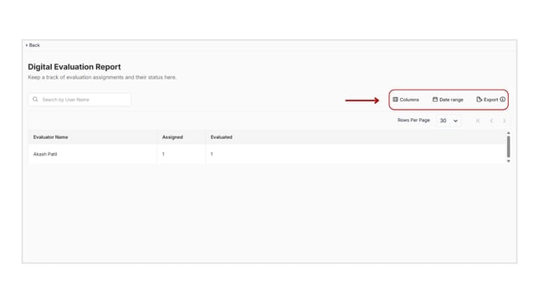Click the table scrollbar down arrow

tap(508, 161)
